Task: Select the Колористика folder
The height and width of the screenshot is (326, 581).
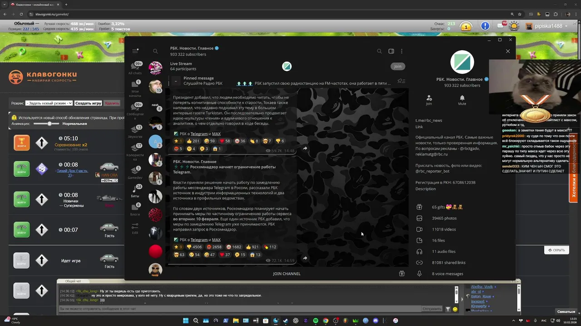Action: (135, 152)
